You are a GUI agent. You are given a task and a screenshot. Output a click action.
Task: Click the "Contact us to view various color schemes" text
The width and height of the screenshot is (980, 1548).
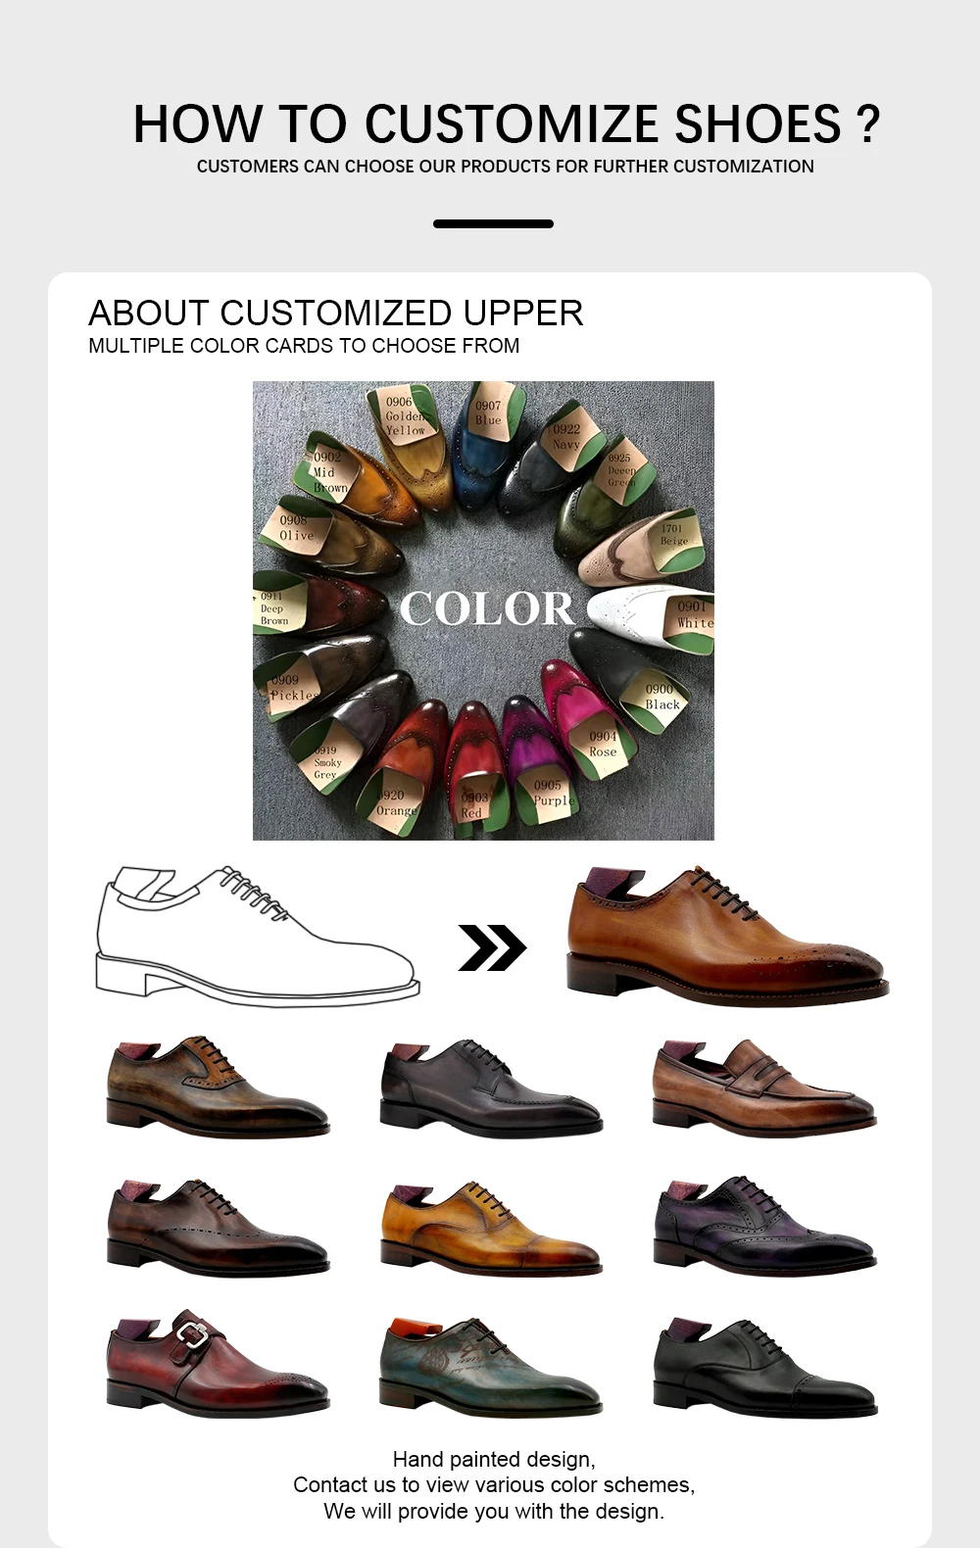[x=493, y=1485]
